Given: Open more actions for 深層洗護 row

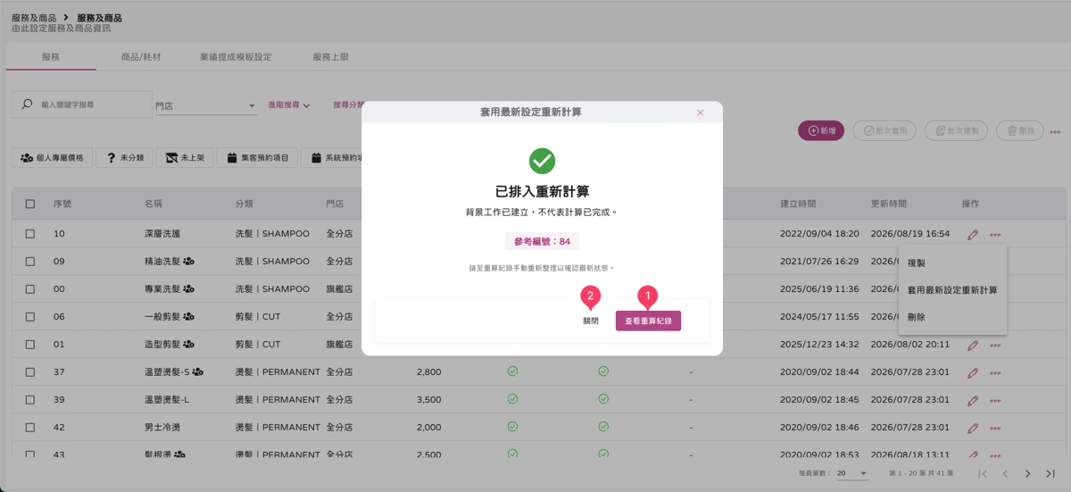Looking at the screenshot, I should (995, 235).
